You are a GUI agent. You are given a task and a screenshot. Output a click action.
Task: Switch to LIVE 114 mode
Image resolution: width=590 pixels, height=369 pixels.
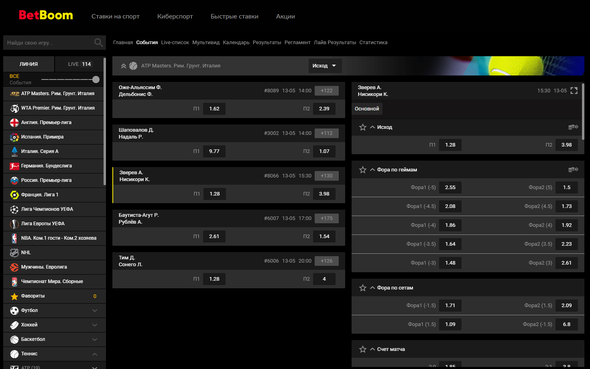79,64
